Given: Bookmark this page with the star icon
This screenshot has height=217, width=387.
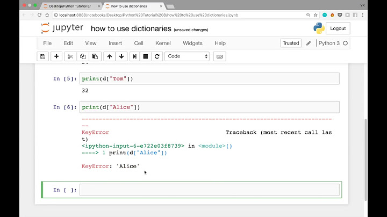Looking at the screenshot, I should [x=316, y=15].
